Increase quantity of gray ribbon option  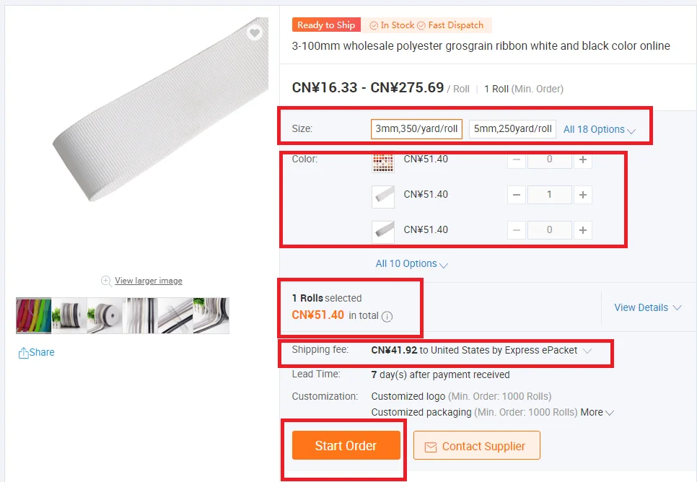(583, 230)
